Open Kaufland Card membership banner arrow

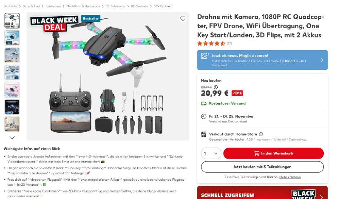[322, 60]
